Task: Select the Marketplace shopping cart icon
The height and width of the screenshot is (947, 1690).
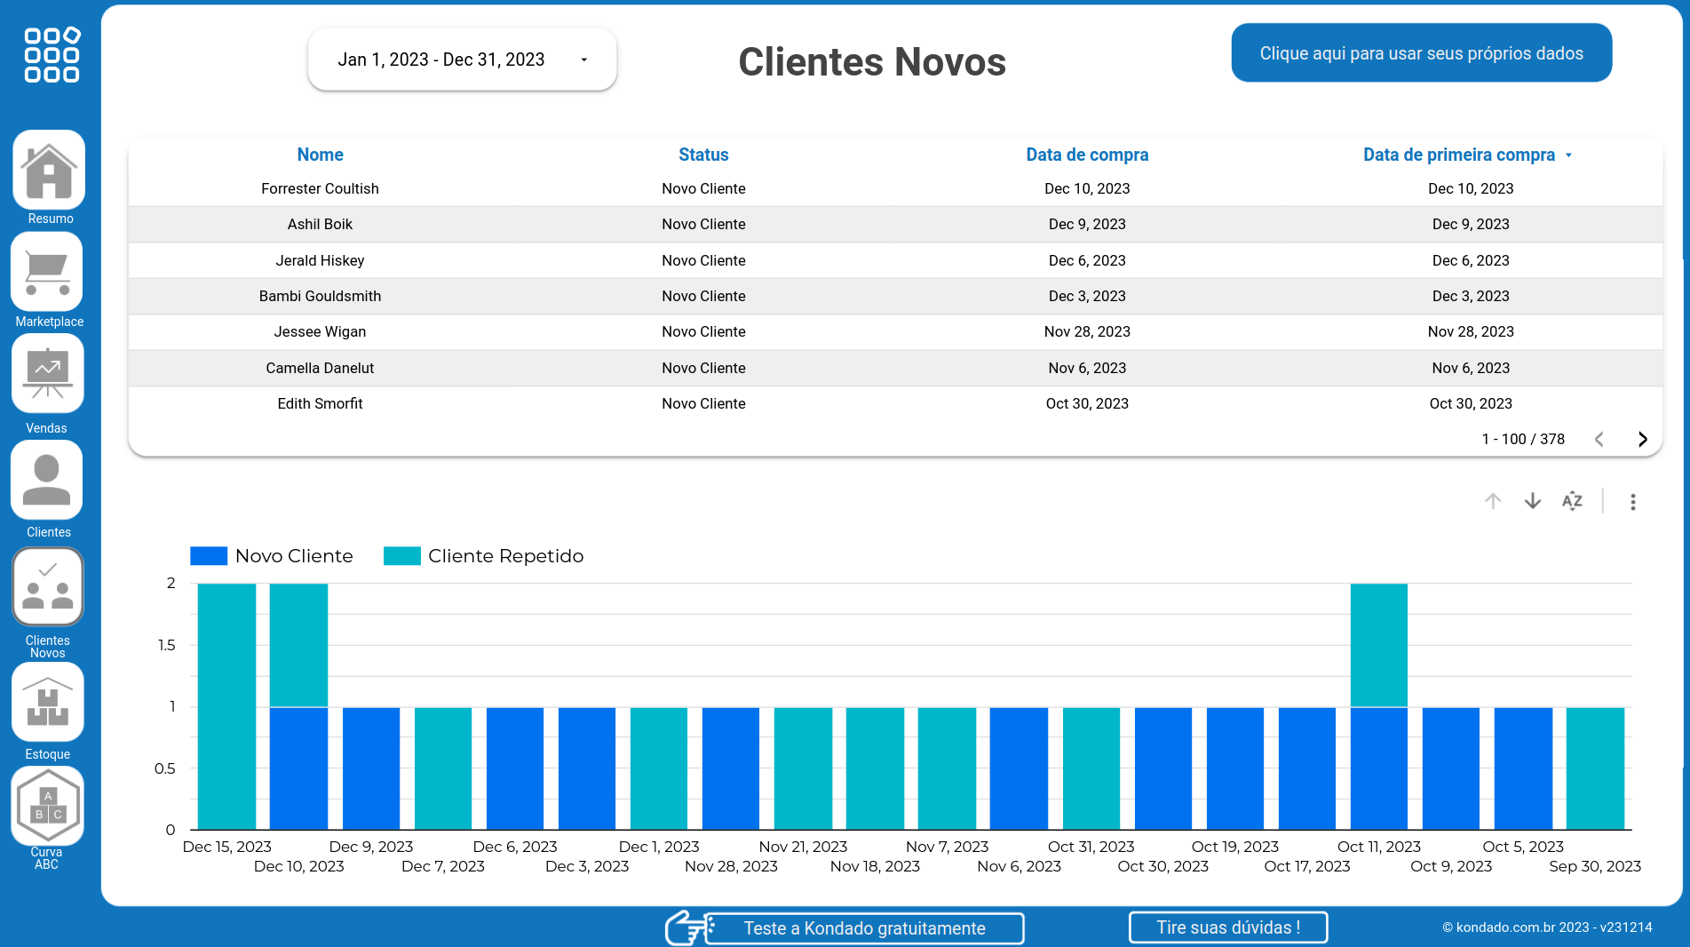Action: pos(46,272)
